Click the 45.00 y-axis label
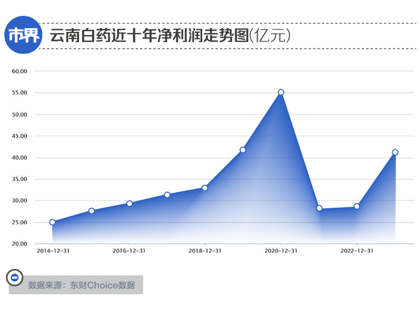 point(20,136)
